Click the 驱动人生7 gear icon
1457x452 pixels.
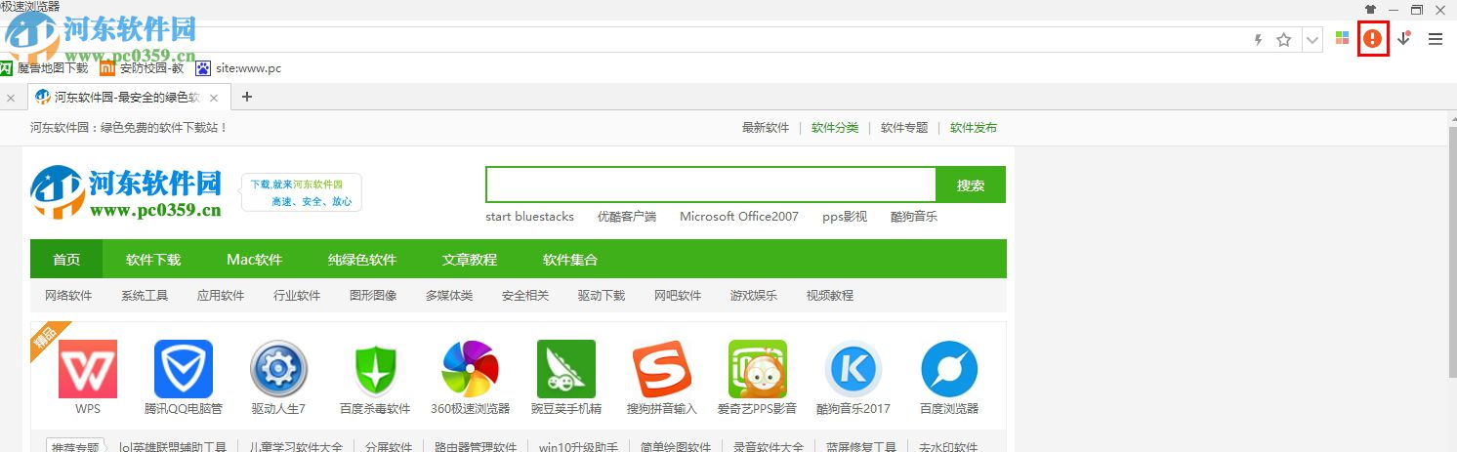point(279,369)
